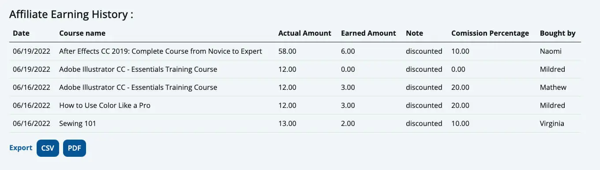Select the Course name column header
This screenshot has width=600, height=170.
(x=82, y=33)
